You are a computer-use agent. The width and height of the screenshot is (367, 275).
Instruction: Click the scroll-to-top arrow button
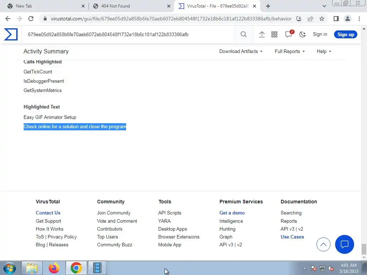pos(323,244)
